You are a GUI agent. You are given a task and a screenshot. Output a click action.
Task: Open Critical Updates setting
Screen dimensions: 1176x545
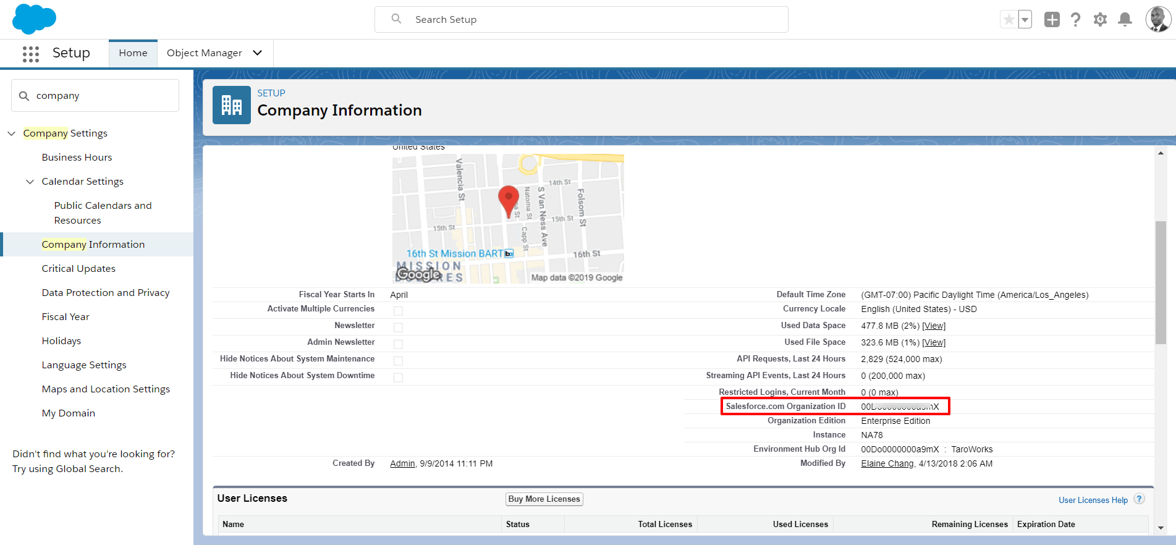tap(78, 269)
